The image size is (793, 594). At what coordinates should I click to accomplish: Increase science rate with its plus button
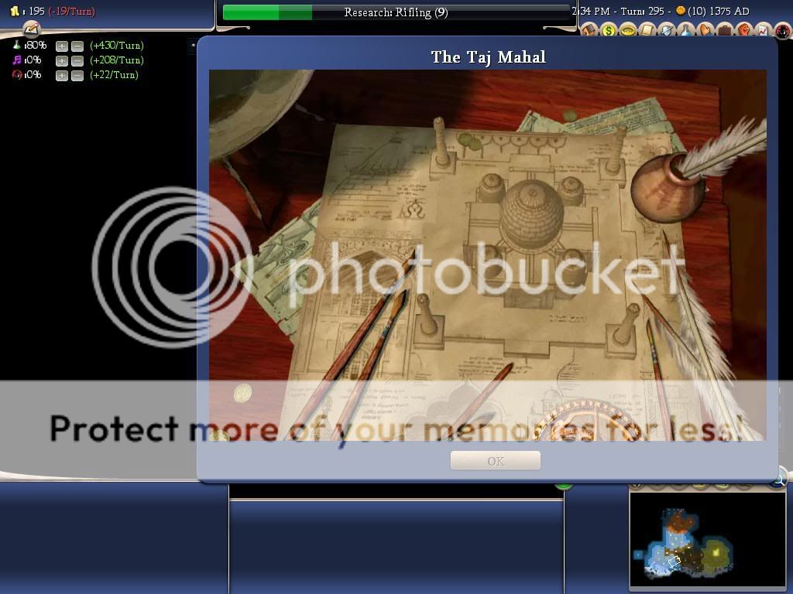[x=63, y=46]
